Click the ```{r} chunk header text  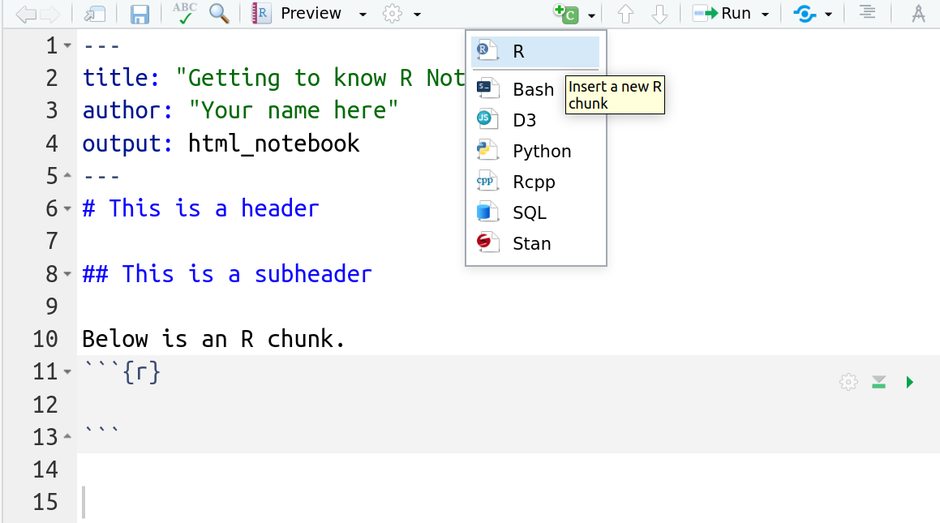pyautogui.click(x=122, y=372)
